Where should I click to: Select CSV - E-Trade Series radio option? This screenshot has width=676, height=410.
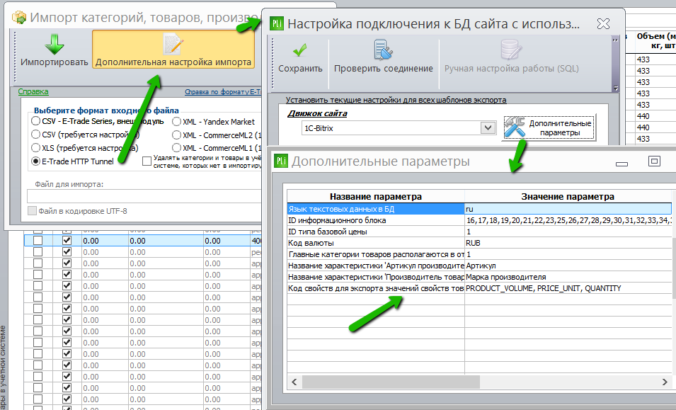tap(36, 121)
